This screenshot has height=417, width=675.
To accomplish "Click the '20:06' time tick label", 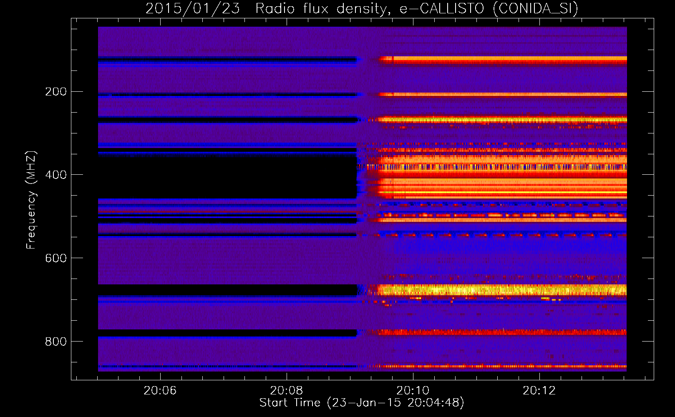I will (160, 391).
